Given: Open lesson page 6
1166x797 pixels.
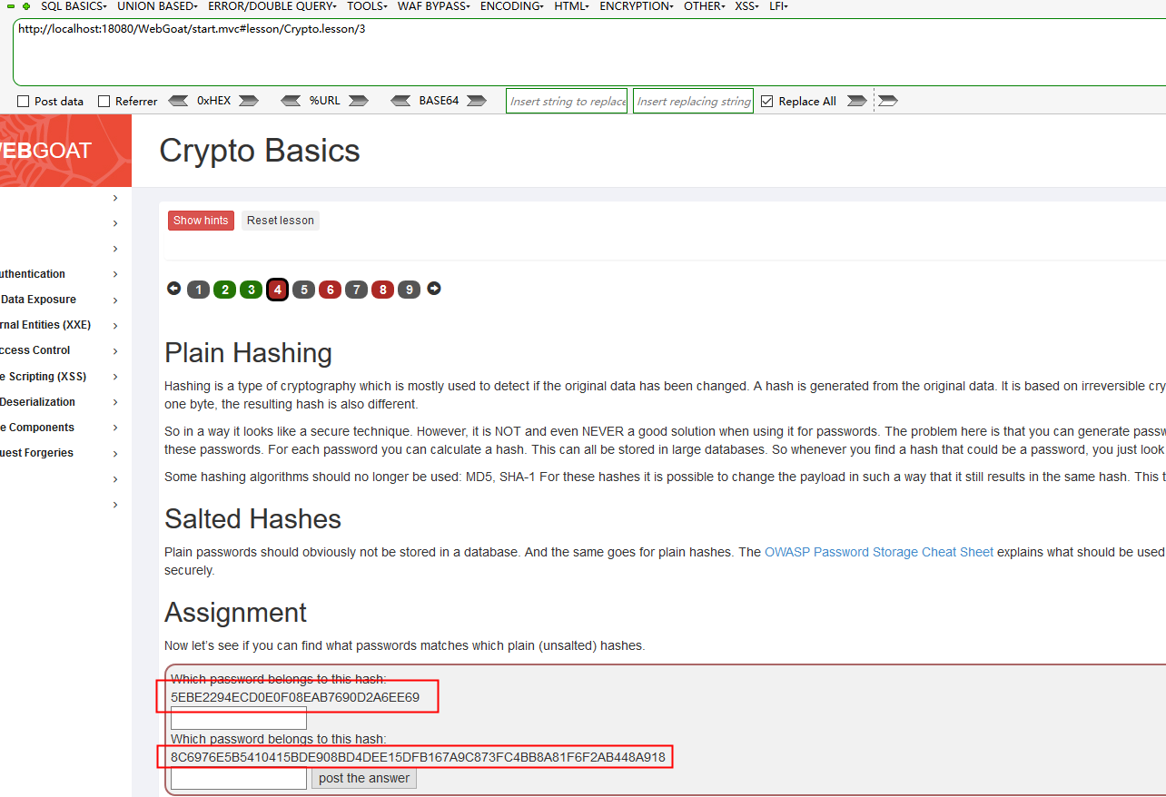Looking at the screenshot, I should click(331, 290).
